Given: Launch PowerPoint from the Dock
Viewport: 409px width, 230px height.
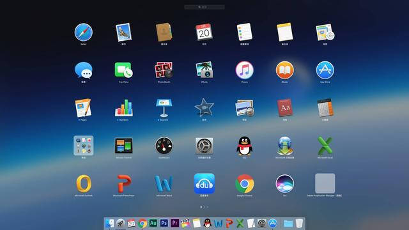Looking at the screenshot, I should click(229, 224).
